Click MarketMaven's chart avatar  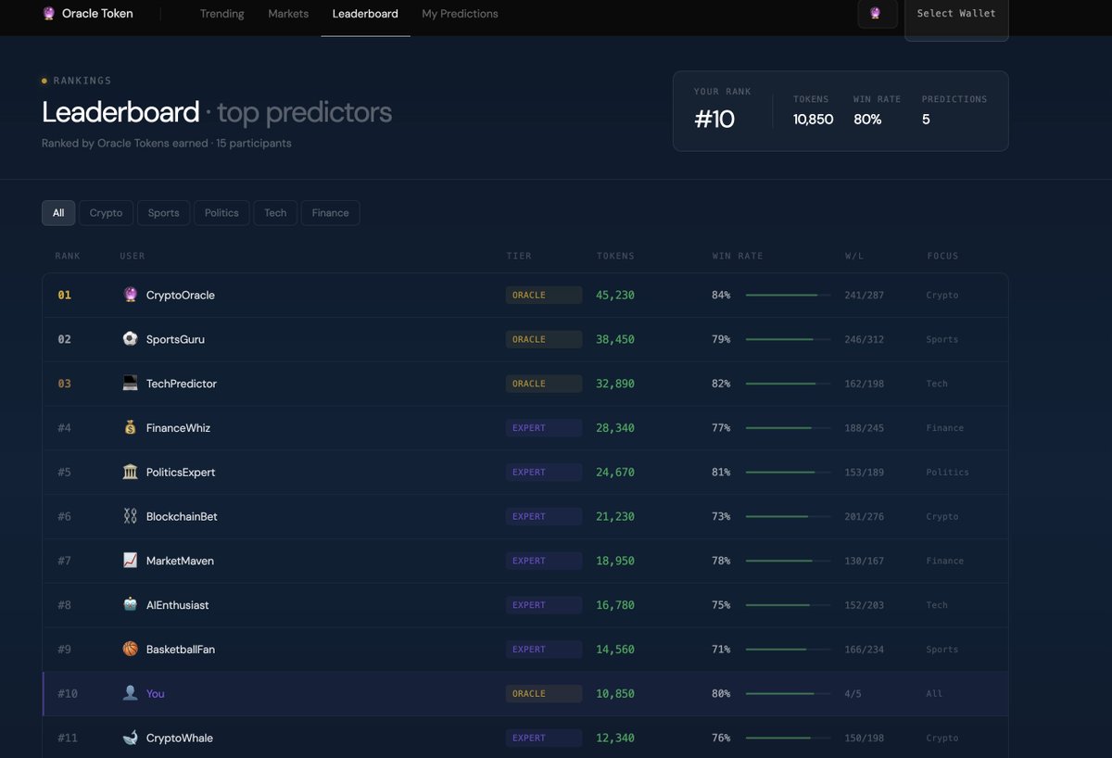pos(130,561)
